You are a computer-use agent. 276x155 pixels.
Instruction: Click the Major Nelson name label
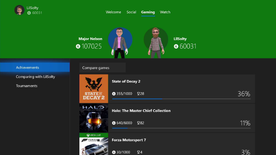(90, 39)
